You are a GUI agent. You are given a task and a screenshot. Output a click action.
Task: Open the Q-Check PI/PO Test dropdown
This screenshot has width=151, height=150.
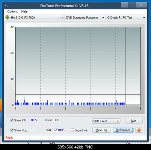pyautogui.click(x=126, y=18)
